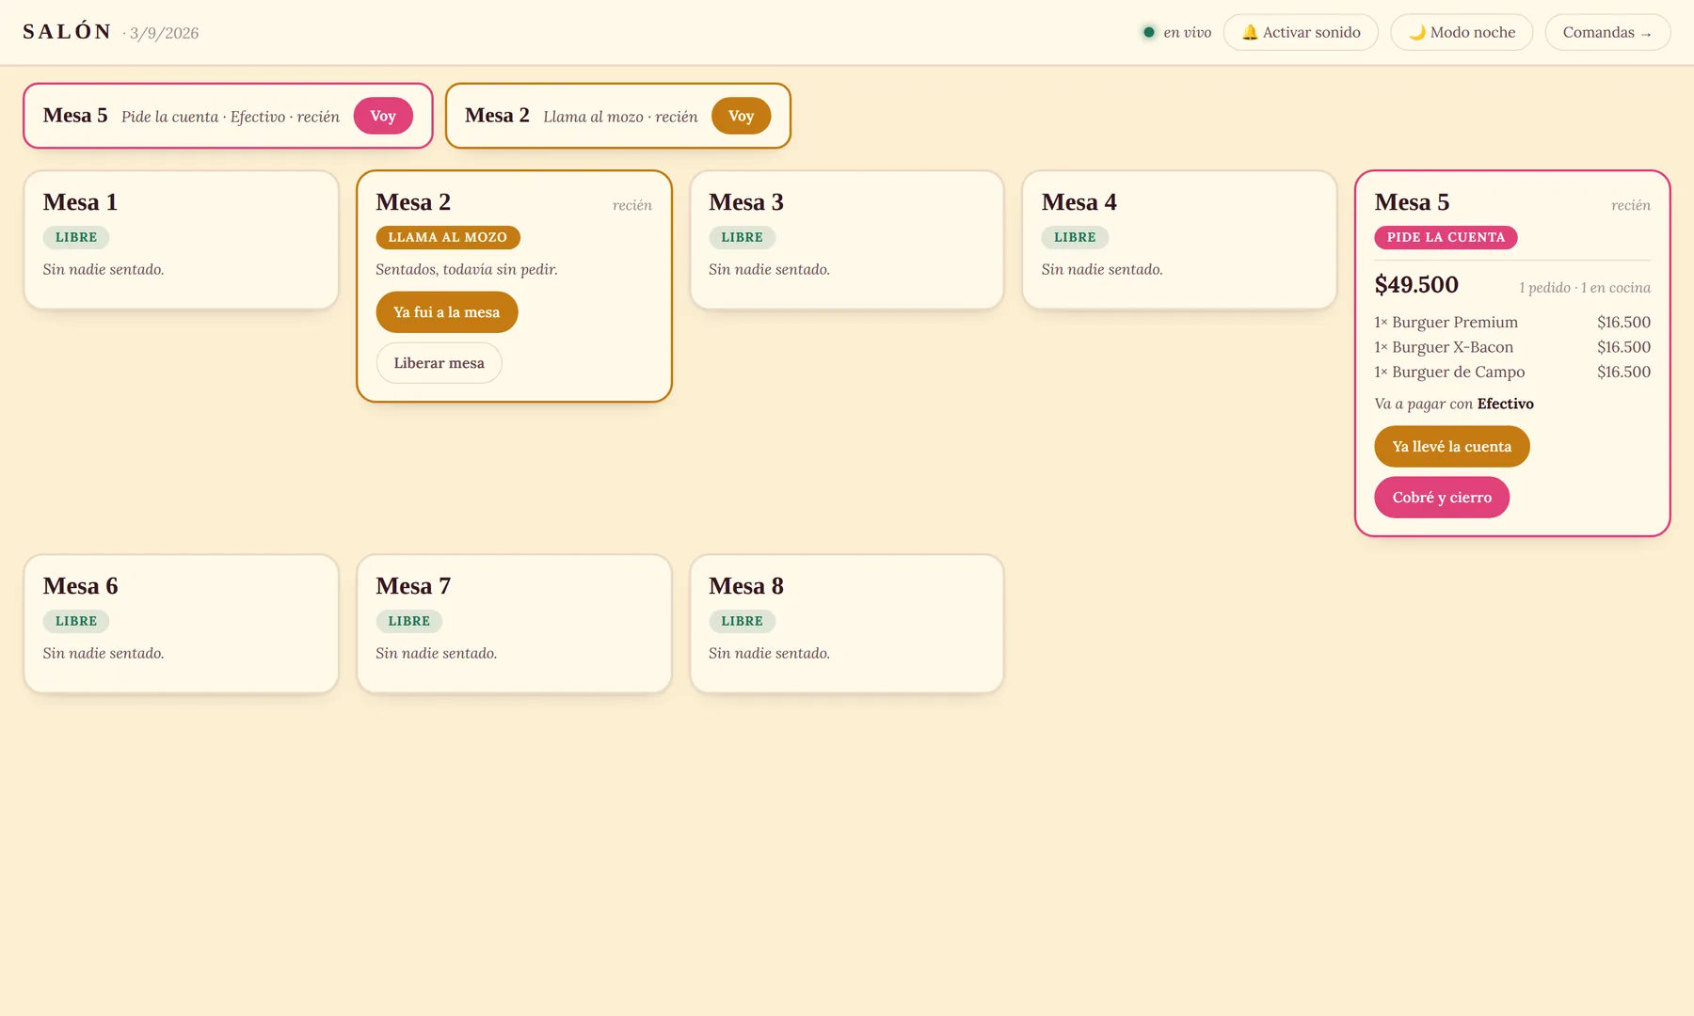Select the Mesa 4 card title
Image resolution: width=1694 pixels, height=1016 pixels.
1079,202
